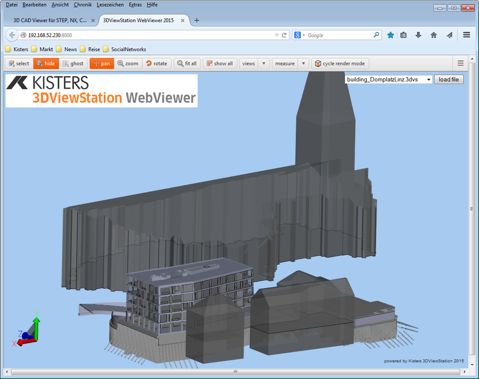Image resolution: width=479 pixels, height=379 pixels.
Task: Click the search magnifier icon
Action: (376, 35)
